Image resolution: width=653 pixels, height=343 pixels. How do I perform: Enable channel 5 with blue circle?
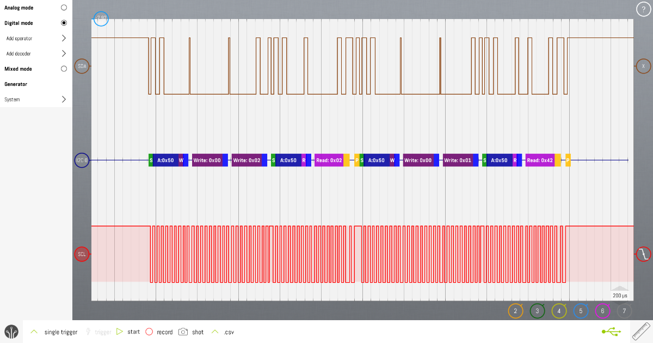click(x=581, y=311)
